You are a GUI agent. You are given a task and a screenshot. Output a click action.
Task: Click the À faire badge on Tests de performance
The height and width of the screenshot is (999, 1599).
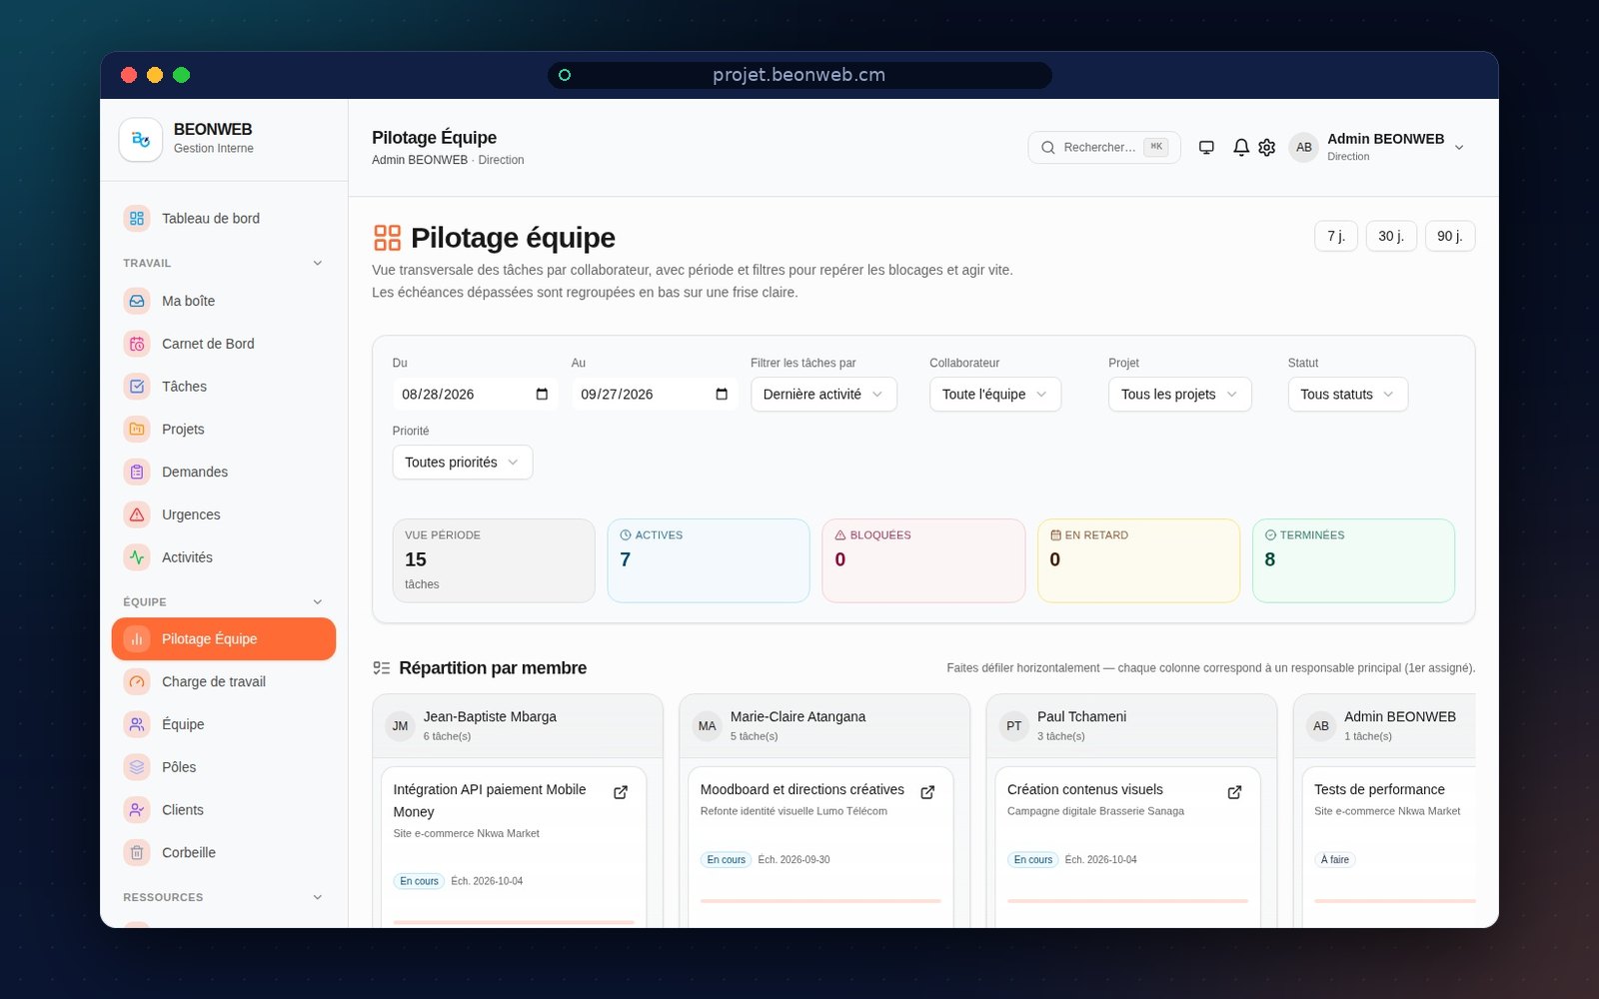click(1334, 859)
